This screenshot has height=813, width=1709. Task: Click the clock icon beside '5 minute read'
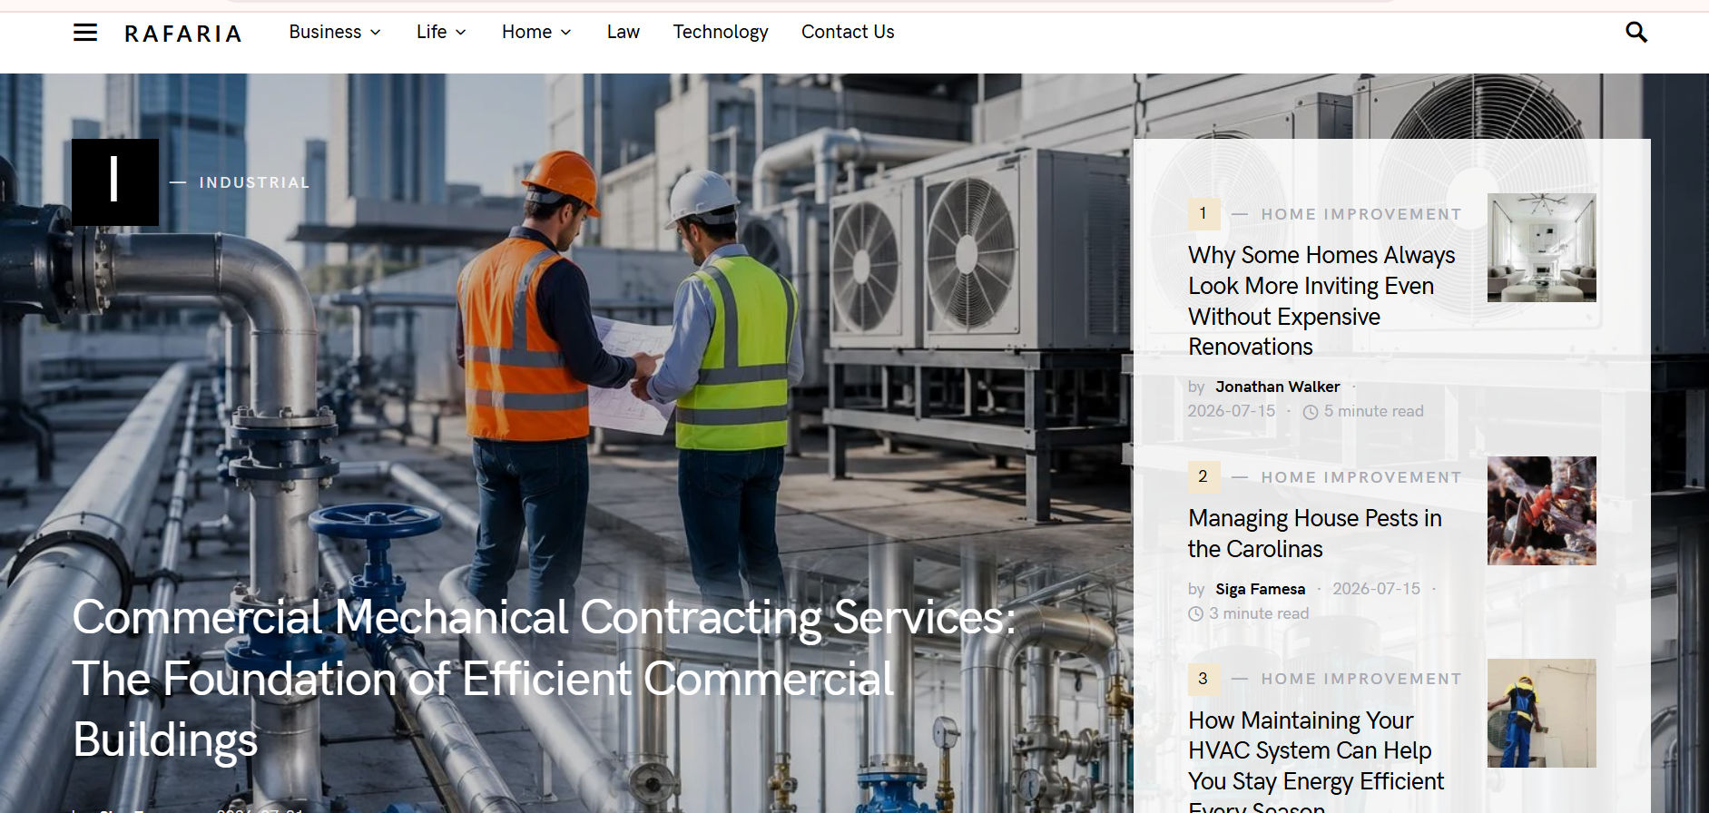point(1311,412)
